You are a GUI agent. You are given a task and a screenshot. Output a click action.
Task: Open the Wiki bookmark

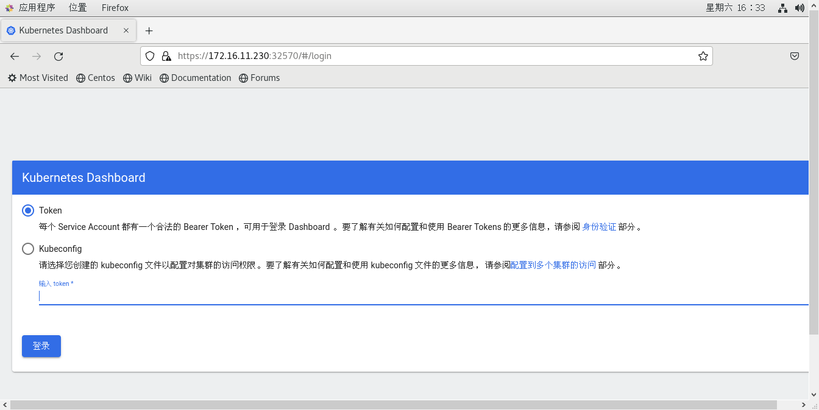137,78
